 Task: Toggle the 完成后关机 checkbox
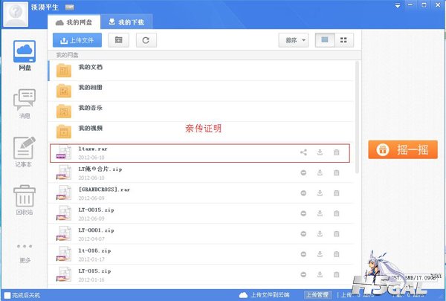pos(7,295)
